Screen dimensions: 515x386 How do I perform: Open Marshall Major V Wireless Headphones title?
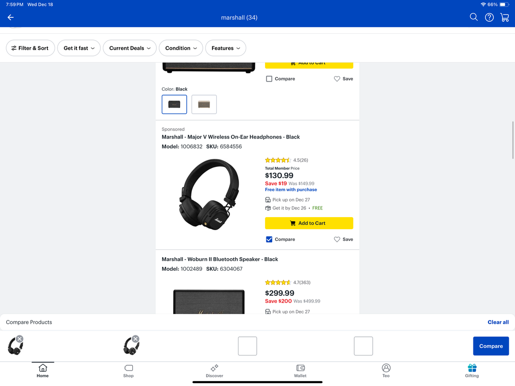(x=231, y=137)
